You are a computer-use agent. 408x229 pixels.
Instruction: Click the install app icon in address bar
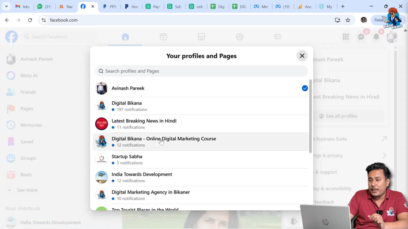[337, 20]
